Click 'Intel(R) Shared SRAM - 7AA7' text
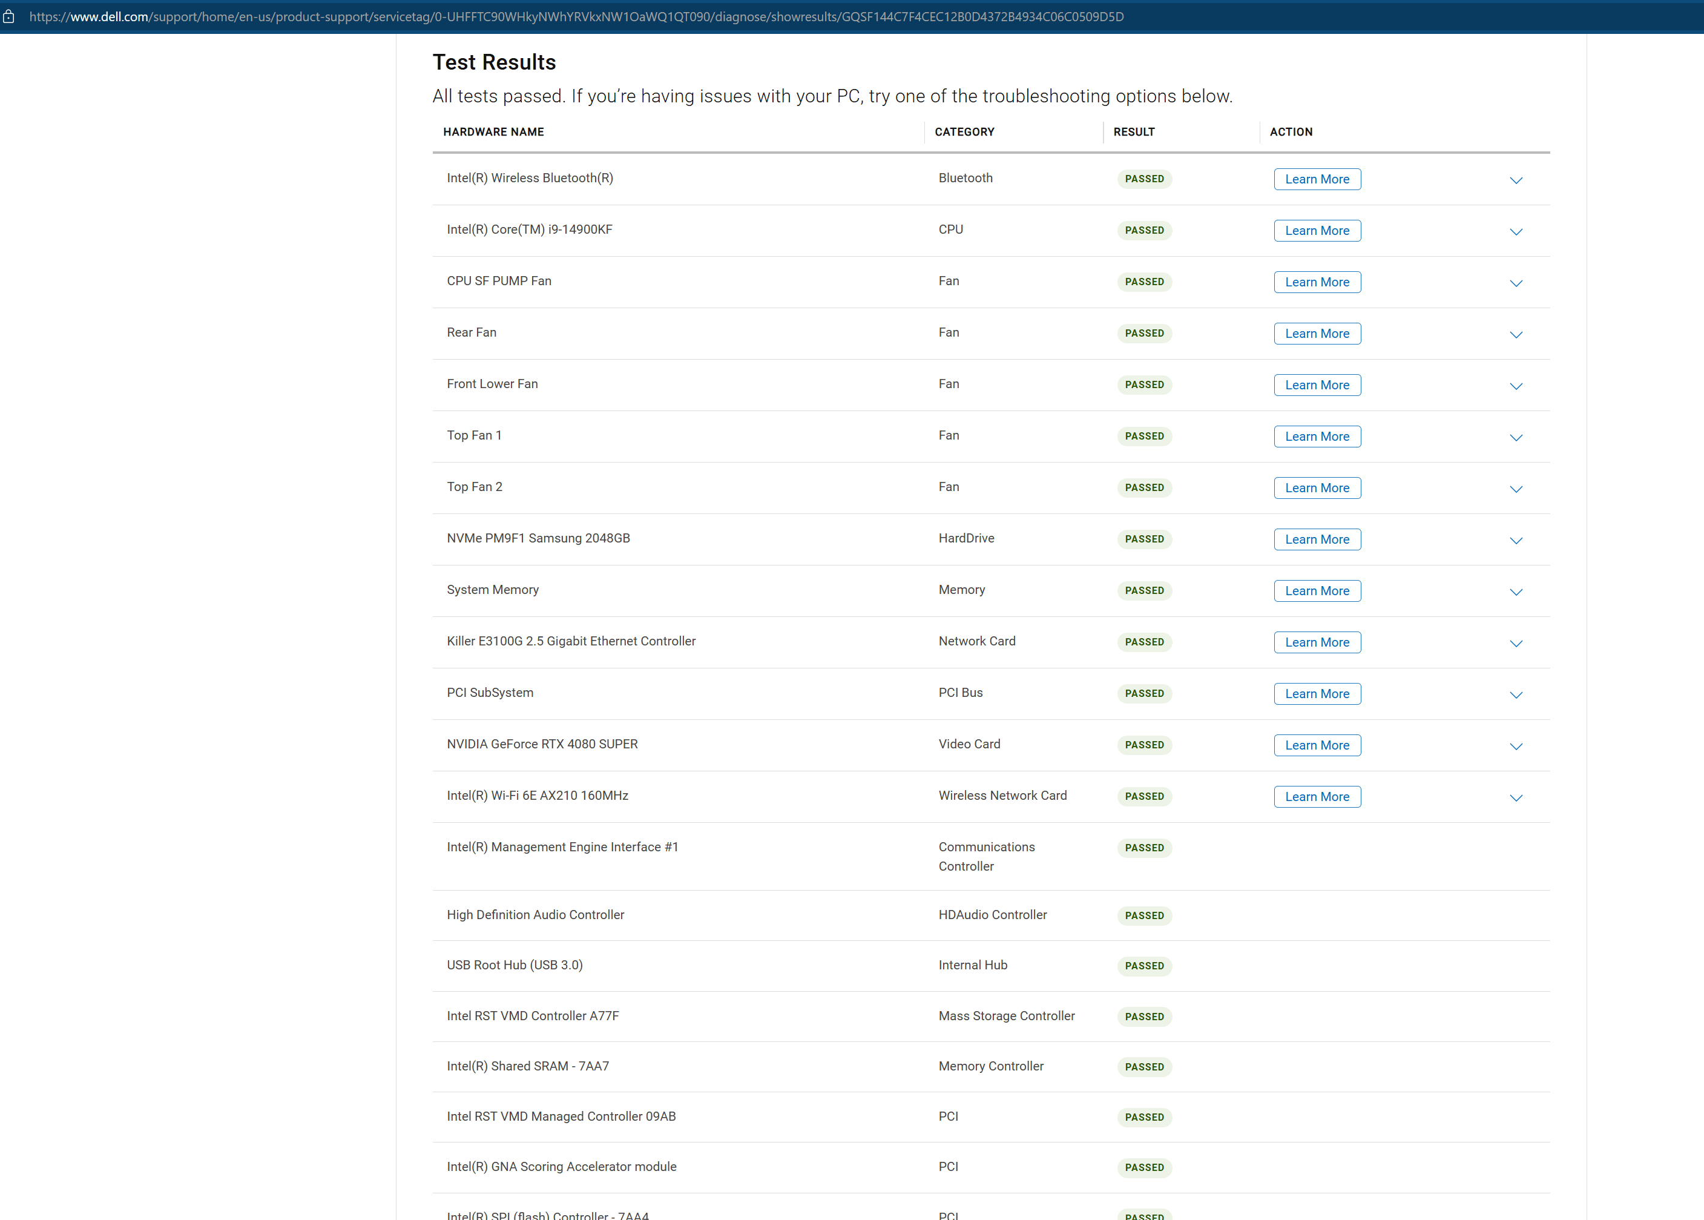 pyautogui.click(x=528, y=1066)
